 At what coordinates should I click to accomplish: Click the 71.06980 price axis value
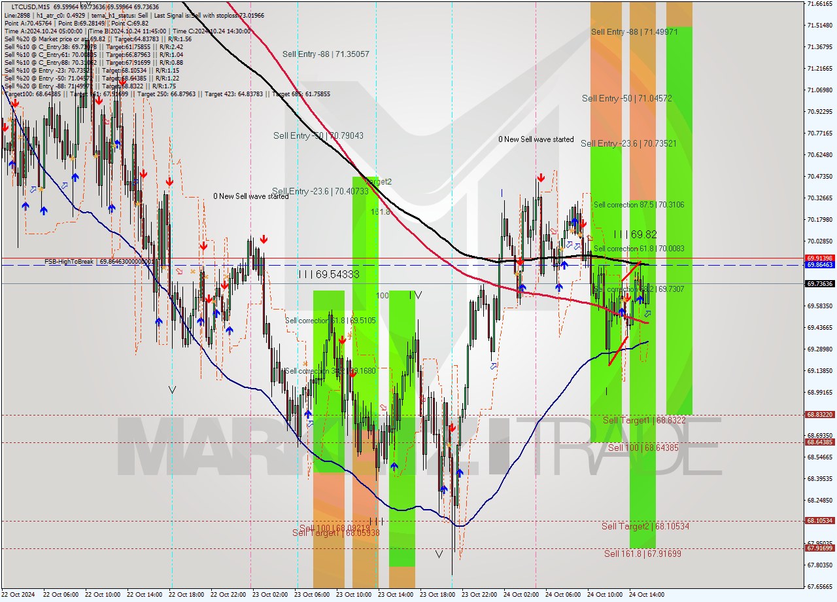point(820,90)
